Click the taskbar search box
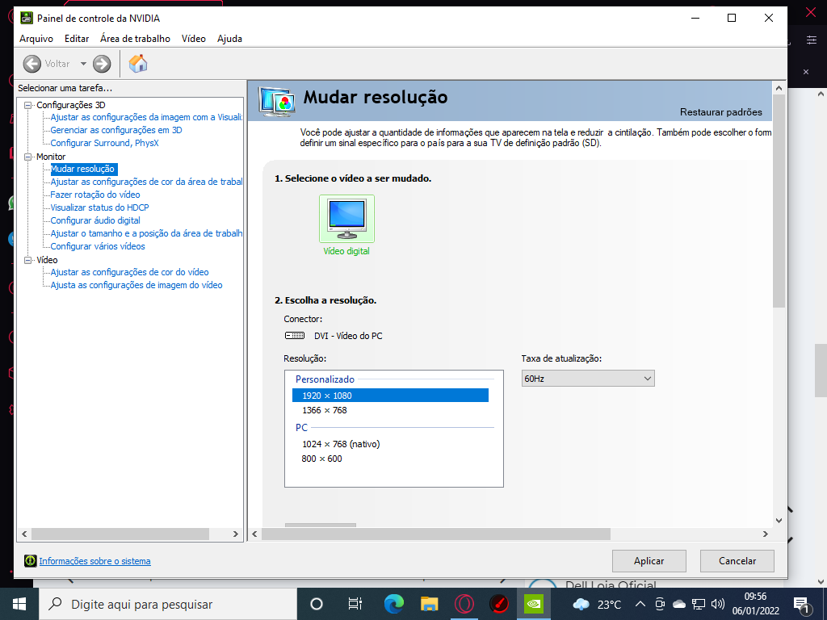The width and height of the screenshot is (827, 620). pos(168,604)
